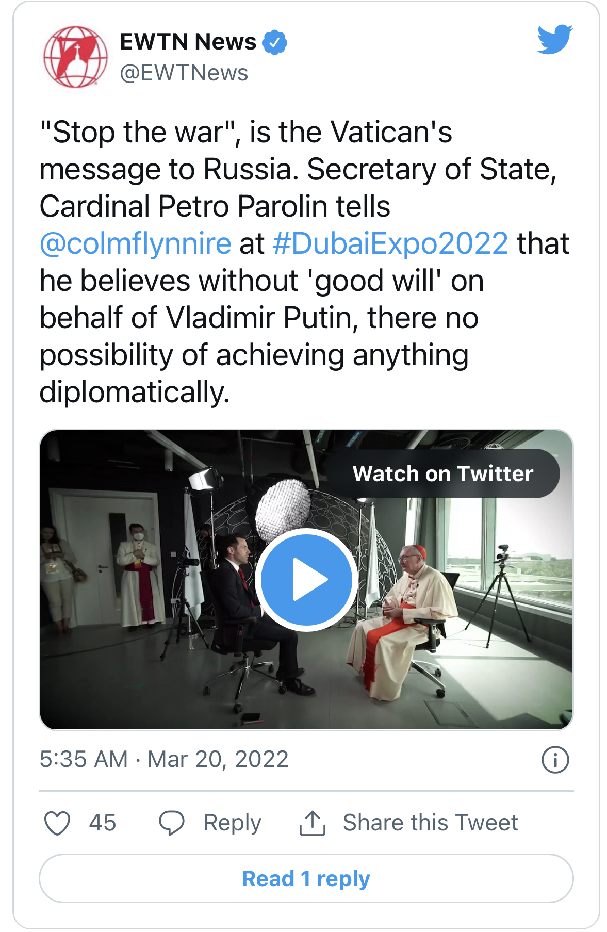The image size is (607, 932).
Task: Click the tweet text about Vatican's message
Action: [304, 262]
